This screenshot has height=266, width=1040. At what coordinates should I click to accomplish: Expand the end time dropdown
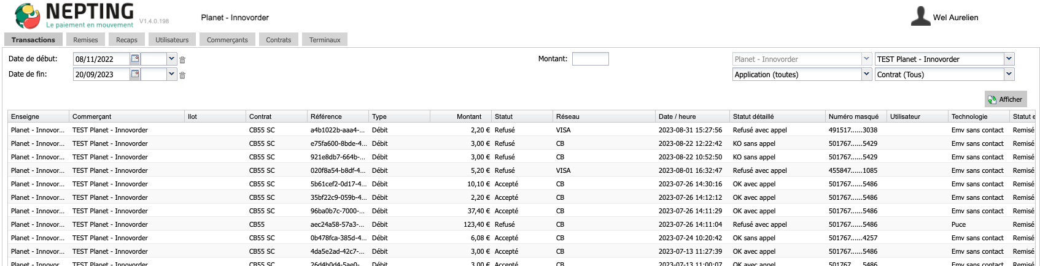tap(171, 75)
